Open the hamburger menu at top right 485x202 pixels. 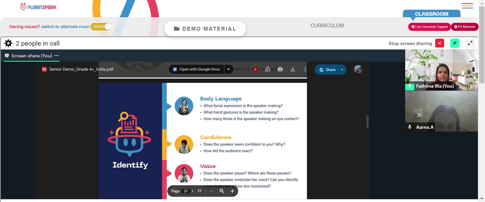click(468, 5)
